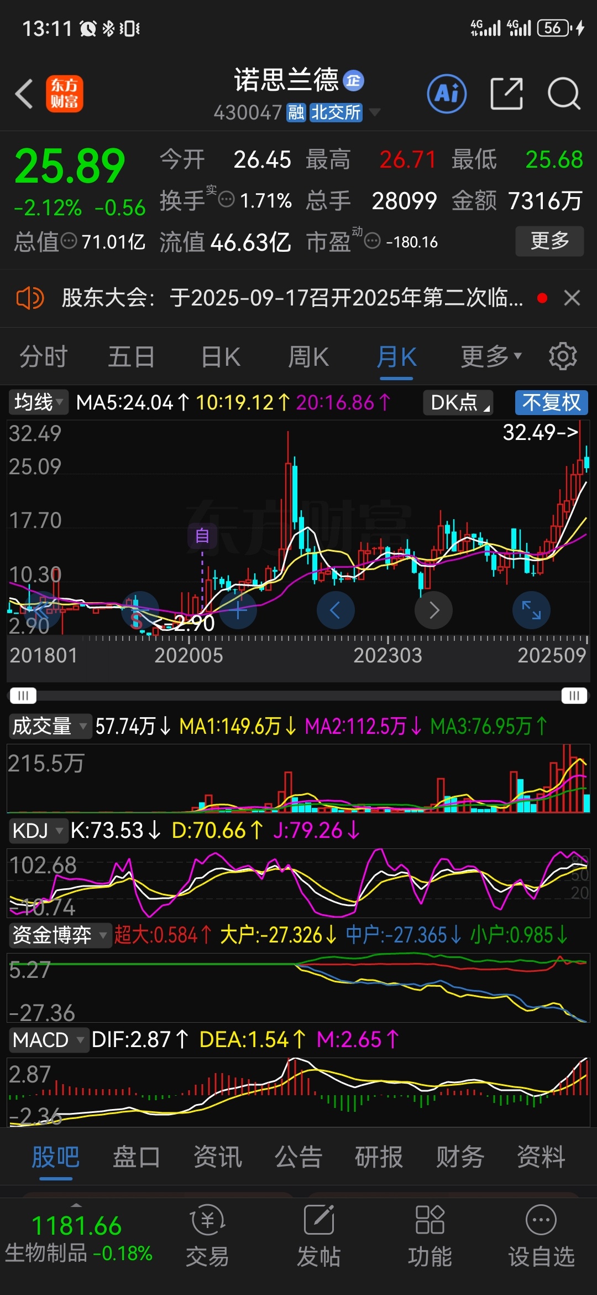Open the 资金博弈 indicator dropdown
The width and height of the screenshot is (597, 1295).
(60, 935)
